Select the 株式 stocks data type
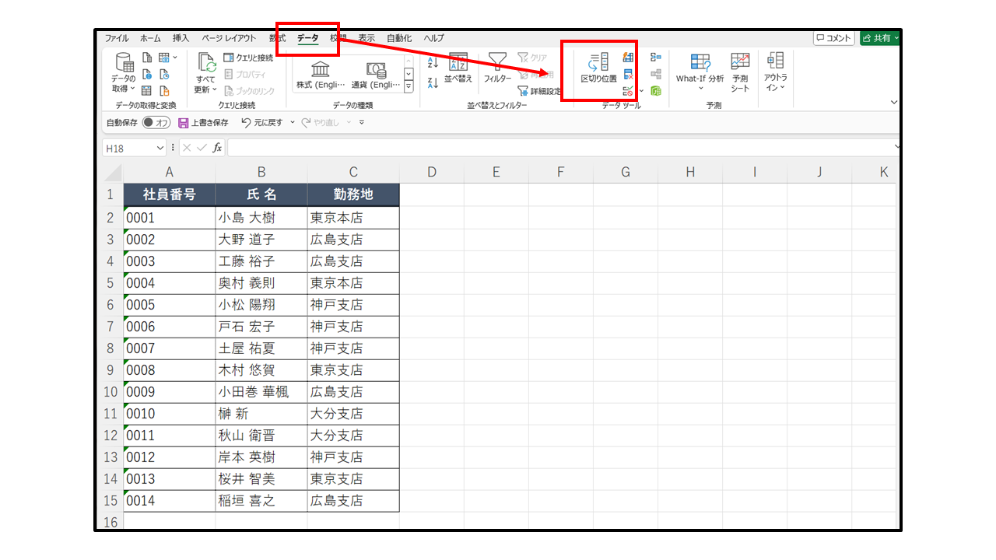This screenshot has height=560, width=996. click(x=320, y=76)
